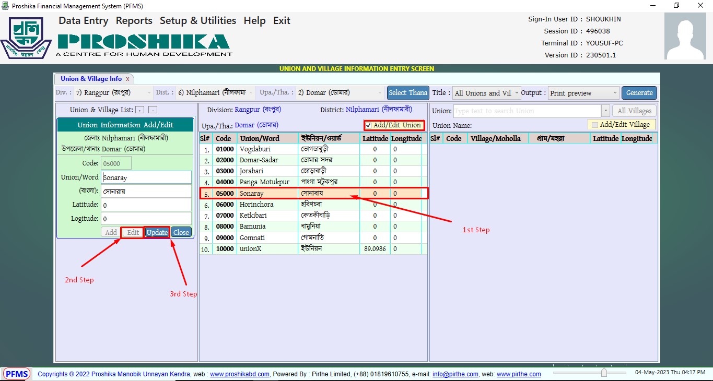Click the Latitude input field
Screen dimensions: 713x381
click(146, 205)
